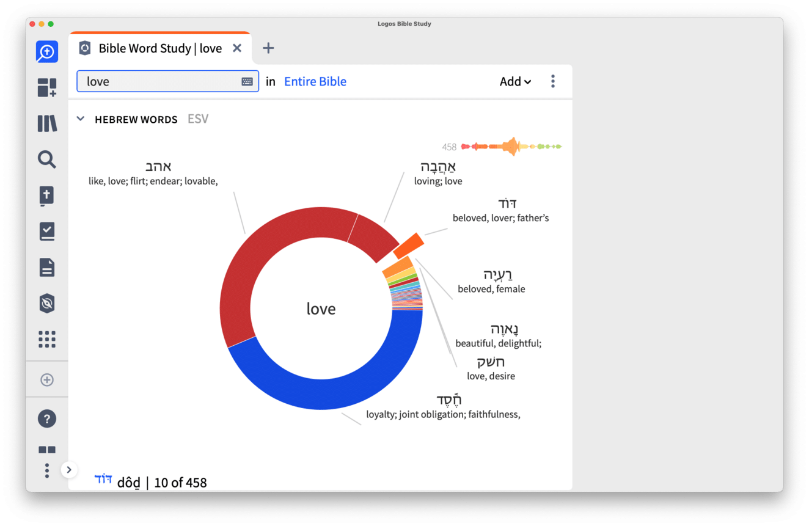The height and width of the screenshot is (526, 809).
Task: Click the Search magnifier icon in sidebar
Action: click(x=47, y=159)
